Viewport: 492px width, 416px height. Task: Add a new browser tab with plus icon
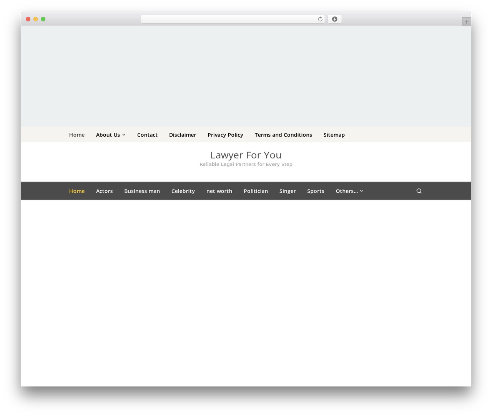click(x=466, y=22)
